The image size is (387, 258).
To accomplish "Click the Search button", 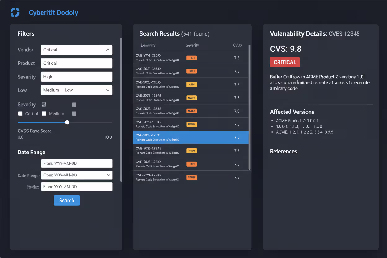I will coord(66,200).
